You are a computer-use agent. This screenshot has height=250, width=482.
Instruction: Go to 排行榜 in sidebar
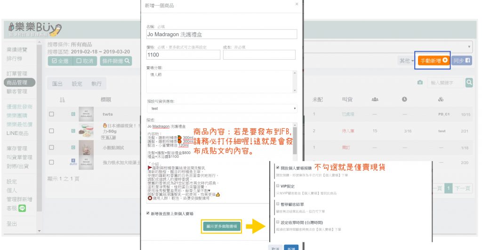click(x=14, y=58)
